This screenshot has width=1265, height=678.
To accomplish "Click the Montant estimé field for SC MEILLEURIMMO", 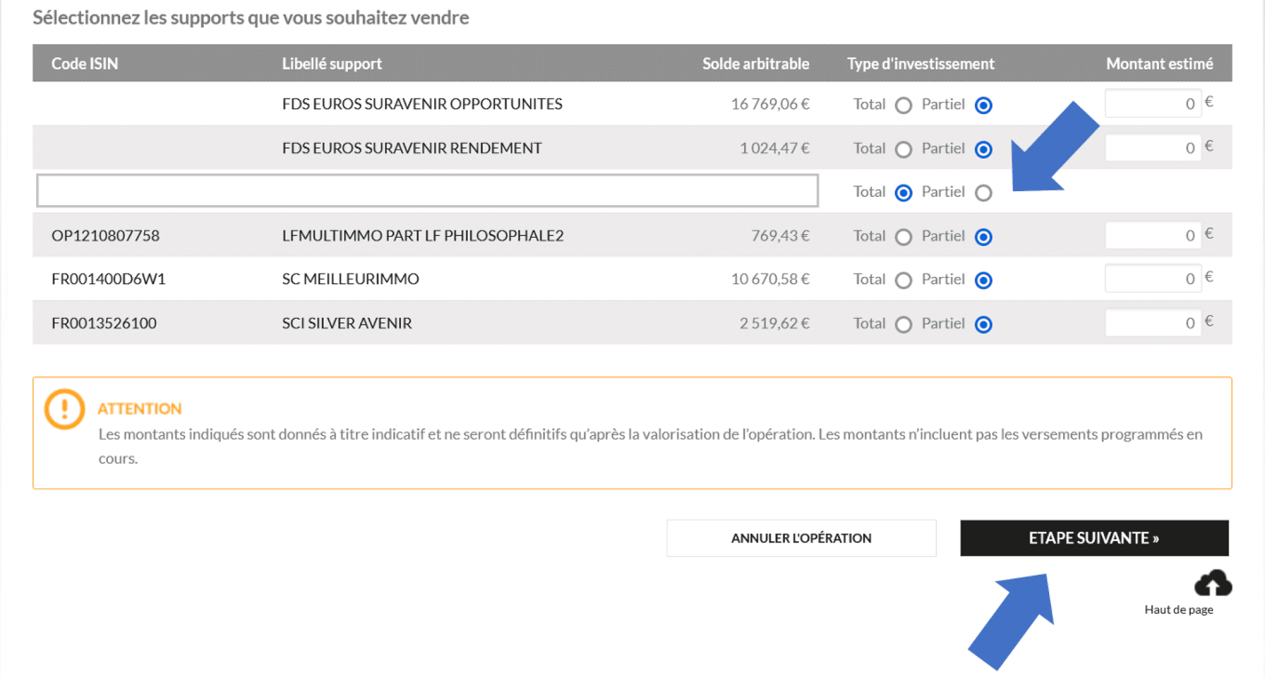I will pos(1152,278).
